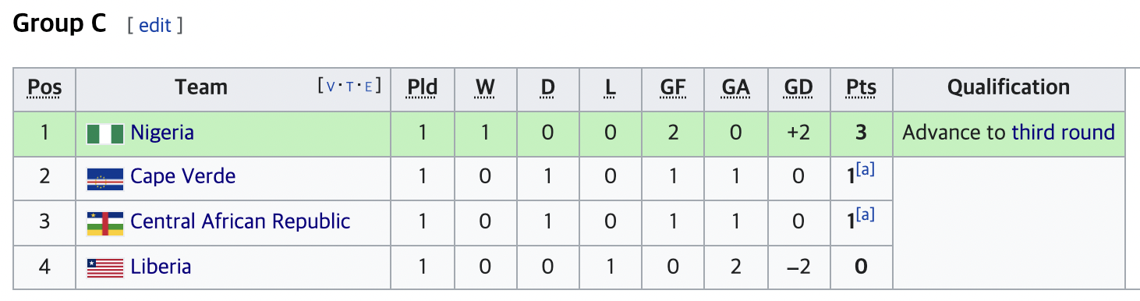Click the Pts column header abbreviation
This screenshot has width=1140, height=301.
(861, 88)
